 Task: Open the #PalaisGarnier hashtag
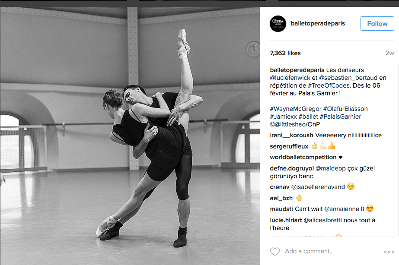point(340,117)
